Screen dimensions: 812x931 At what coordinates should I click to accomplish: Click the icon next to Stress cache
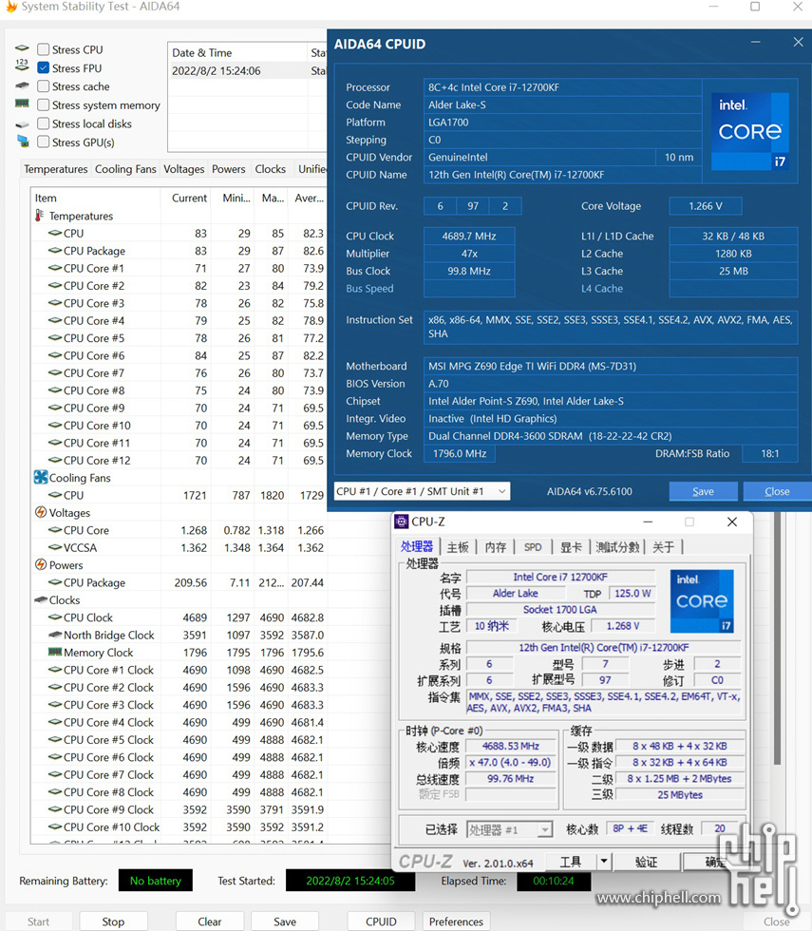tap(22, 86)
